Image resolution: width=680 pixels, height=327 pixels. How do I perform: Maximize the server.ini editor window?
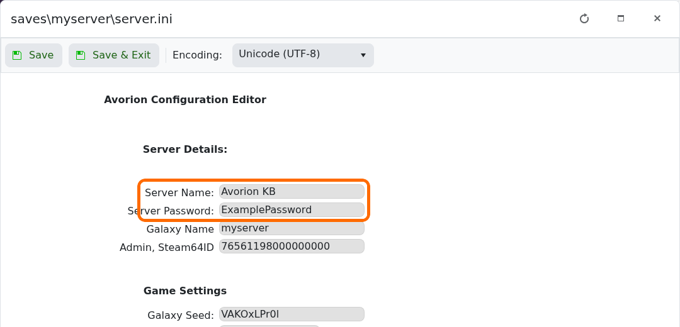tap(621, 19)
